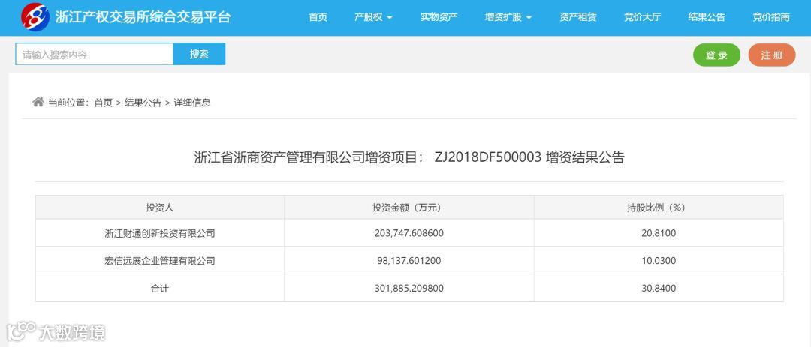Click the 持股比例（%） column header
811x347 pixels.
[659, 208]
